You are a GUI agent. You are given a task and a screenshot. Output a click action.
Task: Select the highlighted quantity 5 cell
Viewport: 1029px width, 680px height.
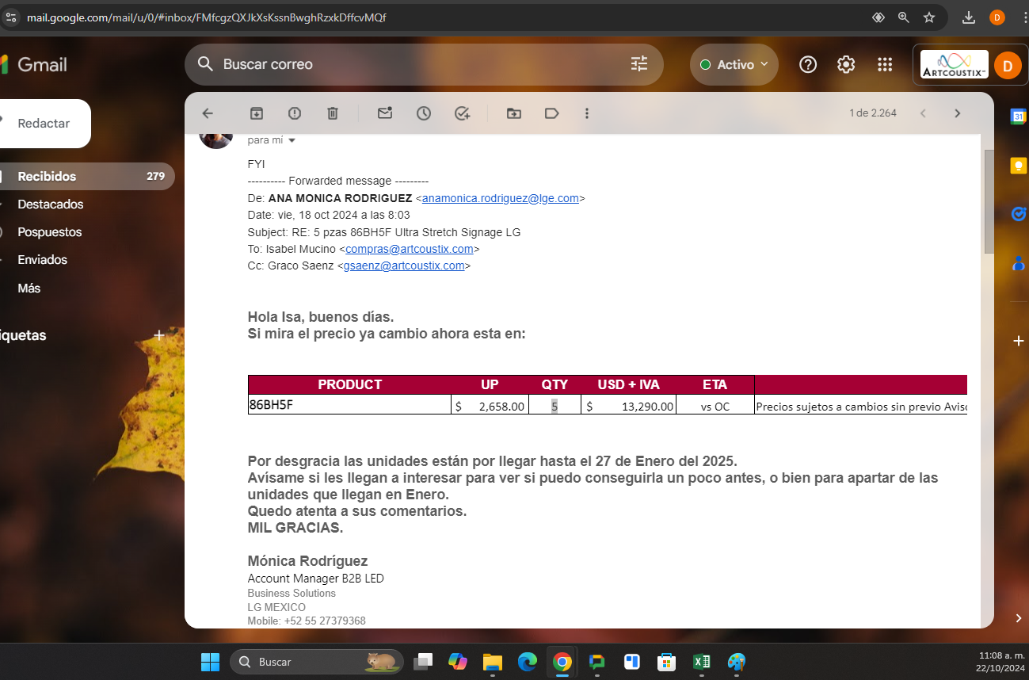click(x=555, y=406)
